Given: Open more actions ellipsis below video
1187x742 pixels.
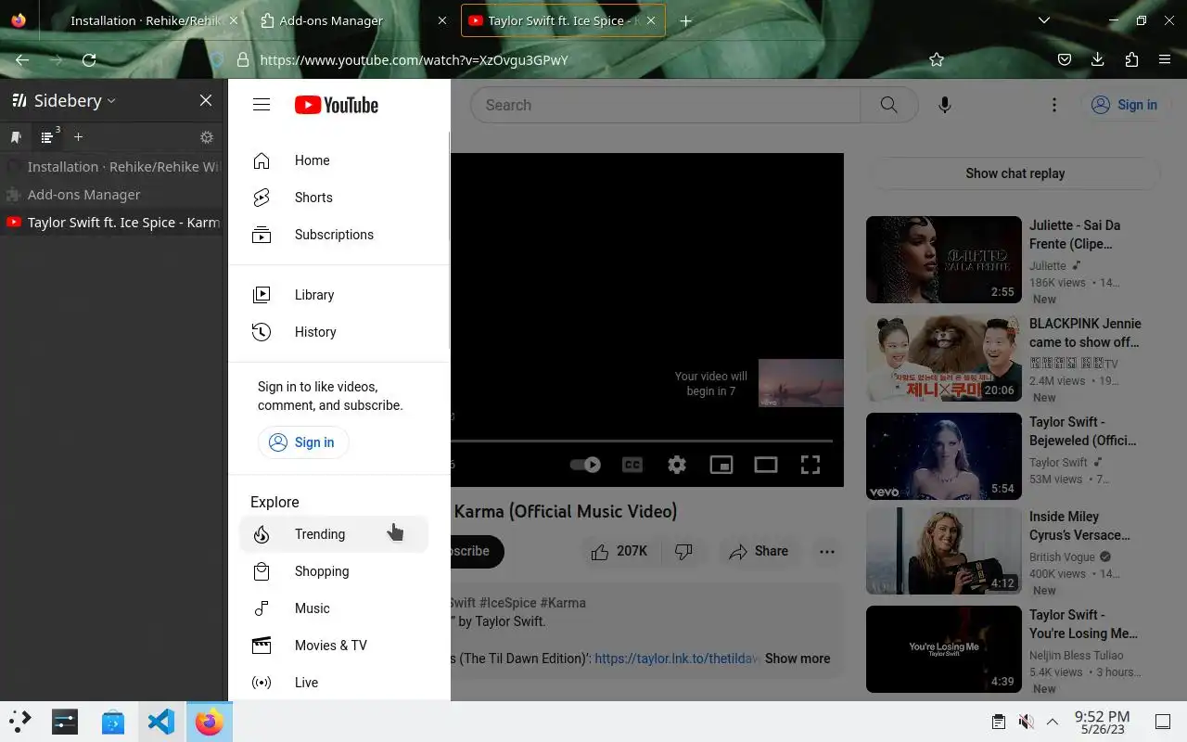Looking at the screenshot, I should point(827,551).
